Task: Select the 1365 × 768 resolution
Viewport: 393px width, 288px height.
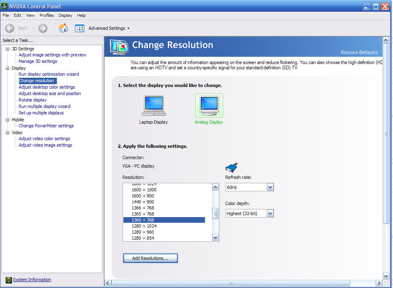Action: tap(164, 214)
